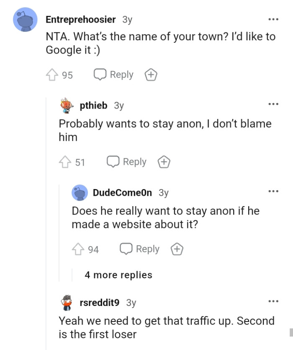
Task: Reply to pthieb's comment
Action: pyautogui.click(x=126, y=161)
